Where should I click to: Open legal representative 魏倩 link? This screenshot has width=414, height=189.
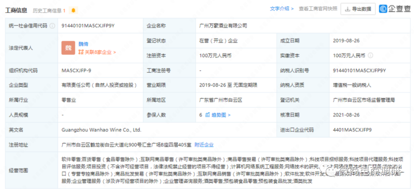point(83,44)
